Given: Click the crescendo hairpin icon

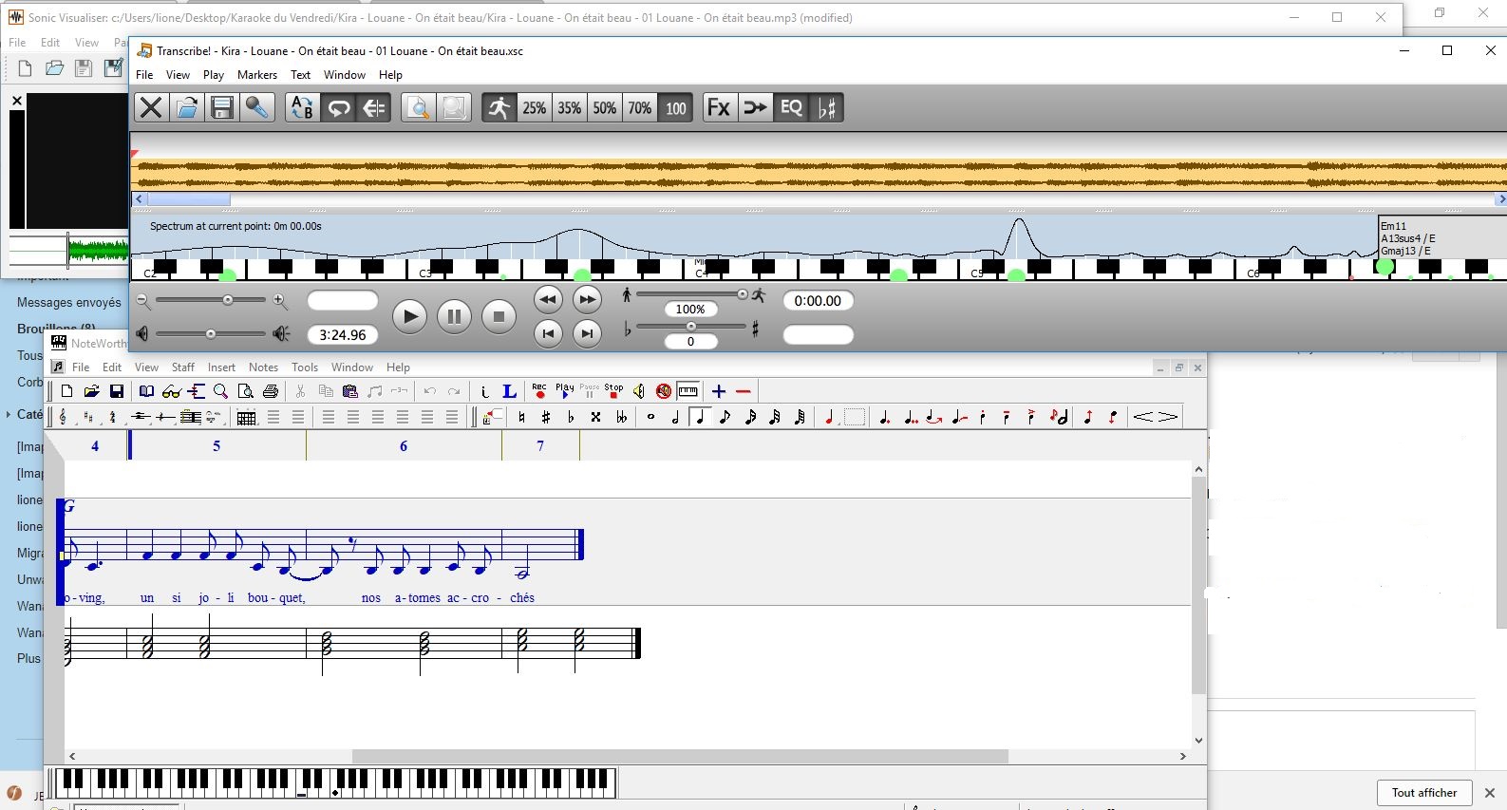Looking at the screenshot, I should tap(1143, 417).
